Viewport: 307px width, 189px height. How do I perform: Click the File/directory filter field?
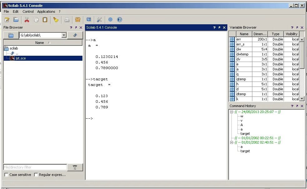[x=35, y=167]
